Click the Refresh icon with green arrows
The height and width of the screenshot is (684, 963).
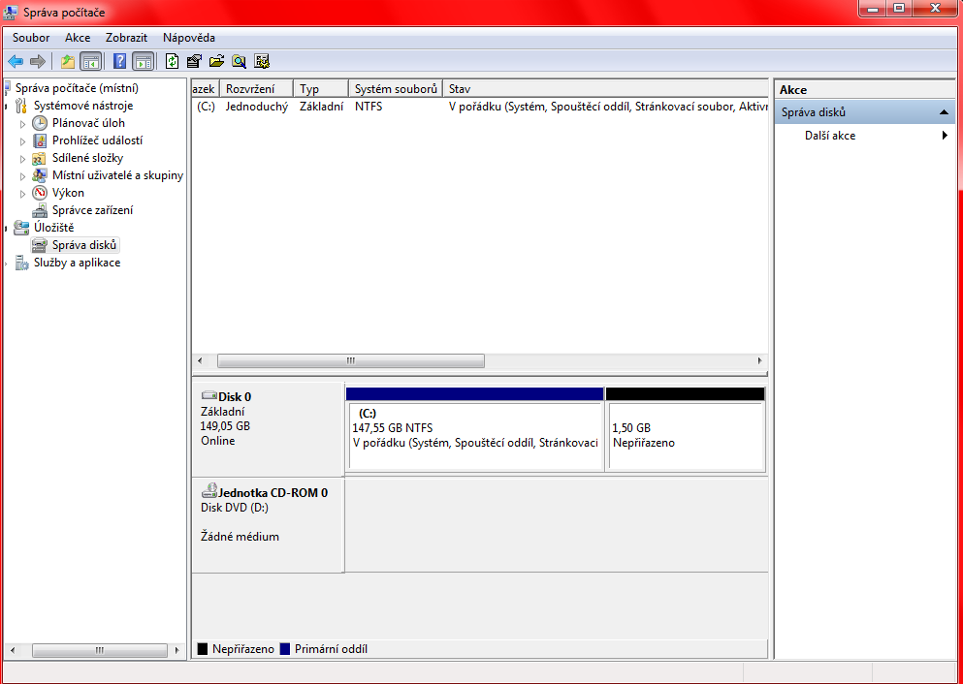[173, 61]
